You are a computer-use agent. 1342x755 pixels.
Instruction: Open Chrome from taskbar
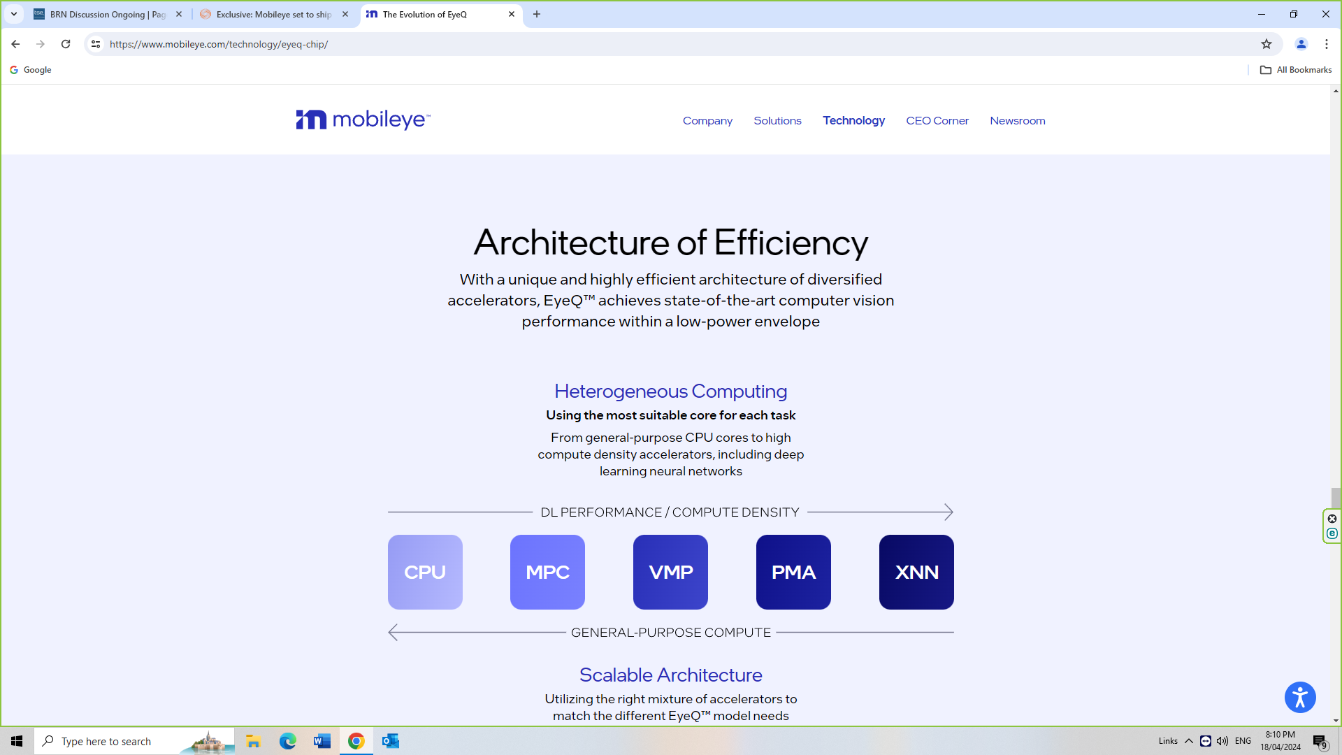[x=356, y=741]
